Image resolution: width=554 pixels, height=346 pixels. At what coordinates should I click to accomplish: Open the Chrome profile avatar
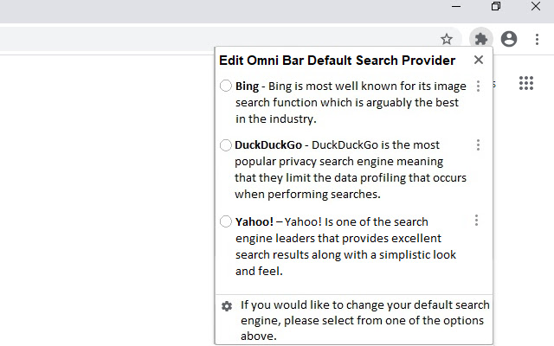[x=509, y=39]
